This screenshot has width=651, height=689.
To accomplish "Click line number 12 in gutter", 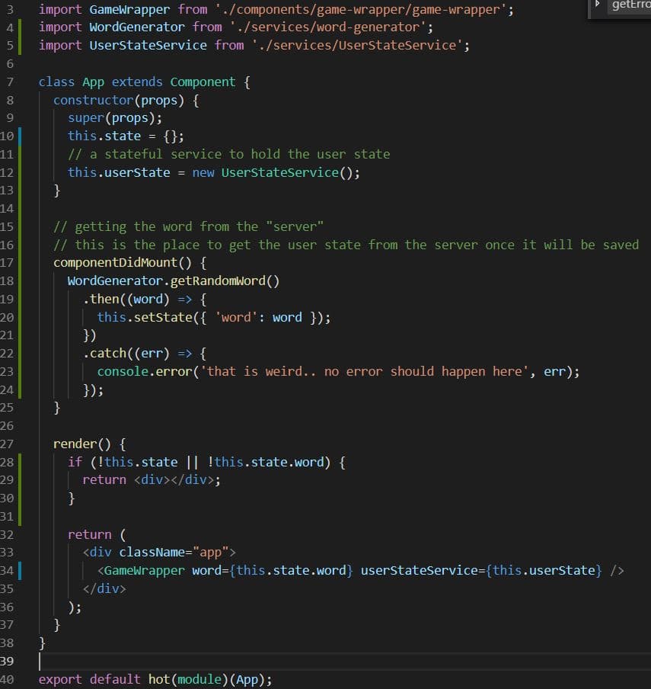I will (x=7, y=173).
